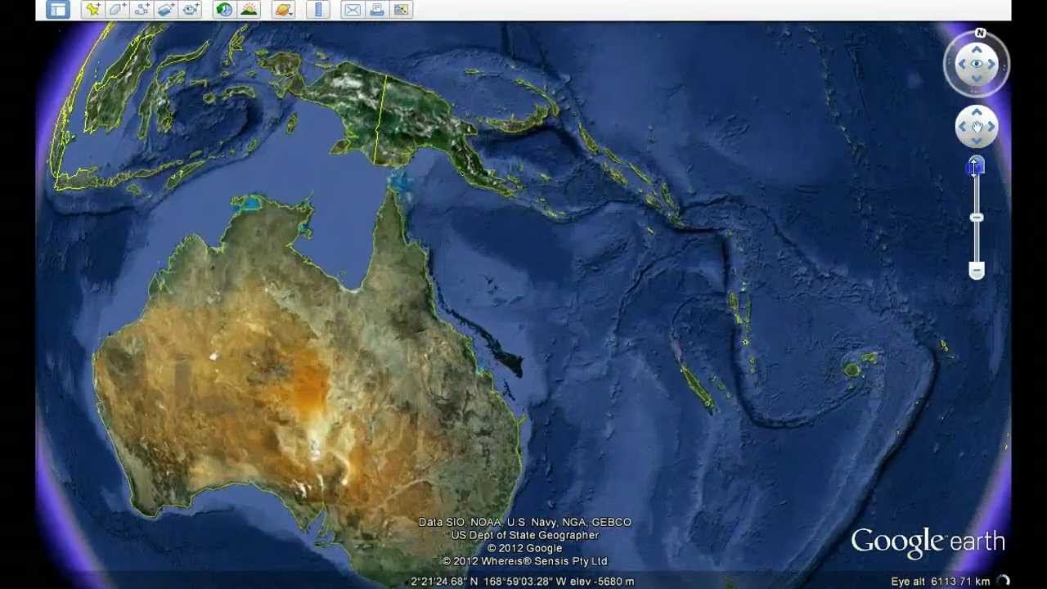Click the zoom slider handle
The height and width of the screenshot is (589, 1047).
(x=977, y=217)
